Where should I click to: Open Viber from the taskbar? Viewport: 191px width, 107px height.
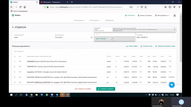pyautogui.click(x=52, y=95)
